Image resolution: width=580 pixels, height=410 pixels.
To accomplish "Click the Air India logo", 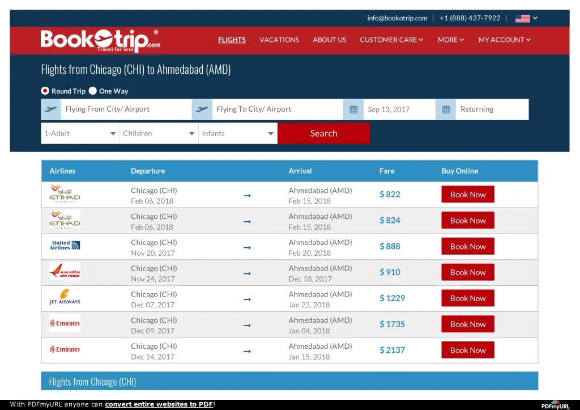I will 65,271.
